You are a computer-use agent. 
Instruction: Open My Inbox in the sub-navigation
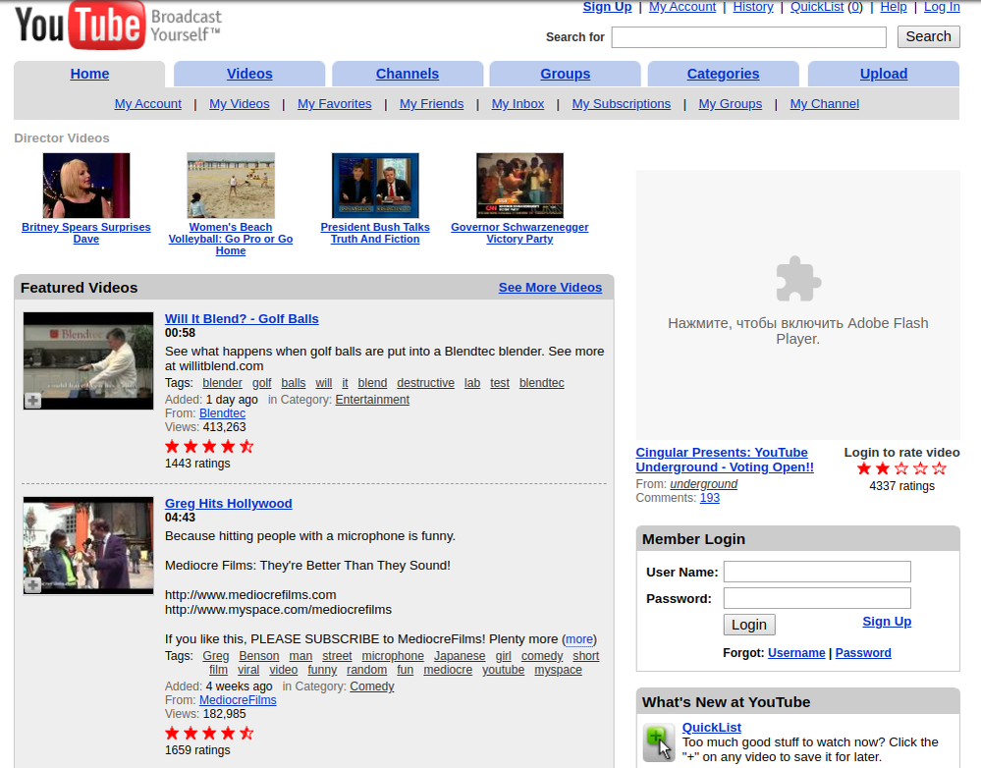(x=518, y=104)
